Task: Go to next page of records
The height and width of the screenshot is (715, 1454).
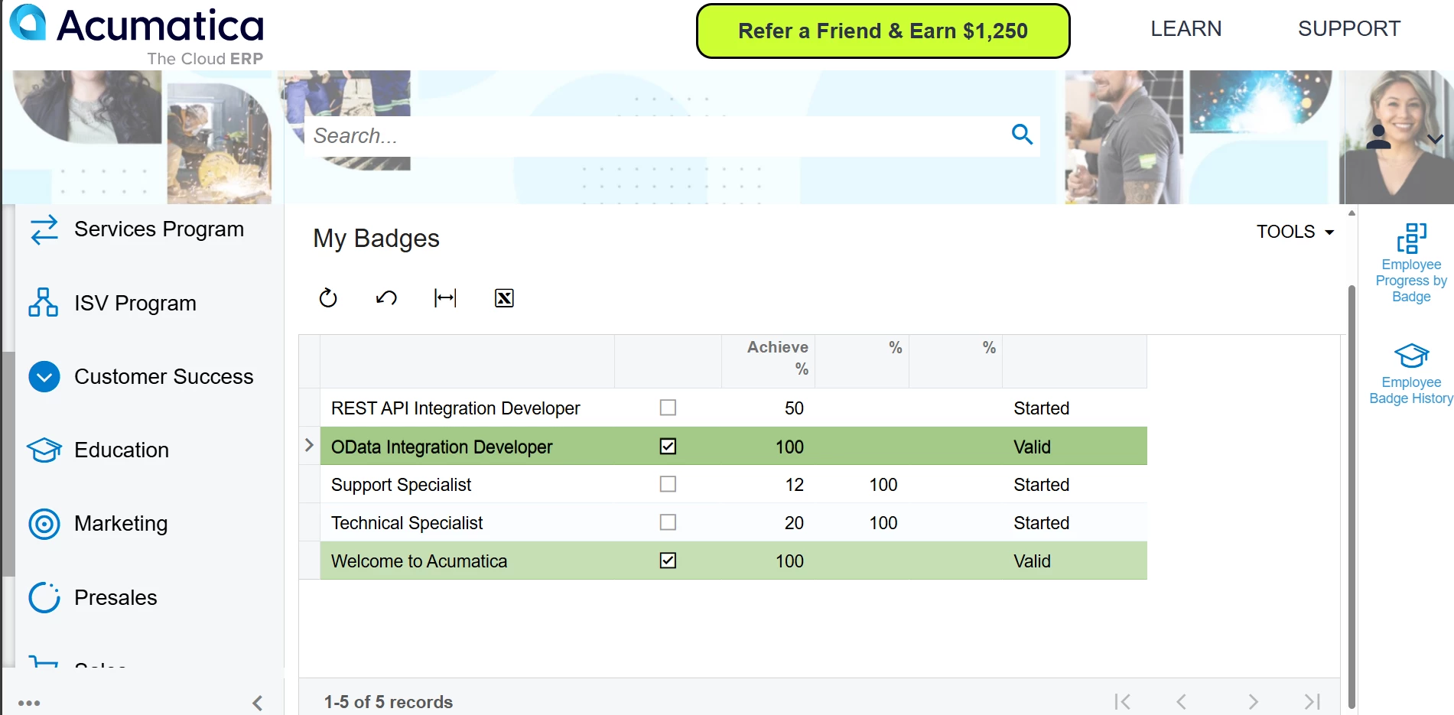Action: [1253, 701]
